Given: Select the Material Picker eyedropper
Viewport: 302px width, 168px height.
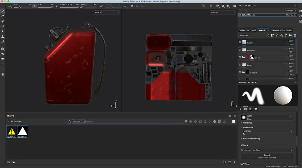Looking at the screenshot, I should [x=3, y=42].
